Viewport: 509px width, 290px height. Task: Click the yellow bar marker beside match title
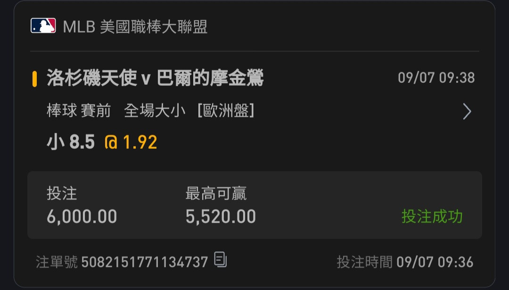click(x=34, y=79)
